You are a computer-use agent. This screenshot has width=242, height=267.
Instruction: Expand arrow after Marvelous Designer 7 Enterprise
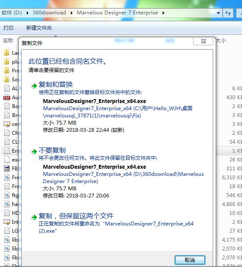(163, 13)
